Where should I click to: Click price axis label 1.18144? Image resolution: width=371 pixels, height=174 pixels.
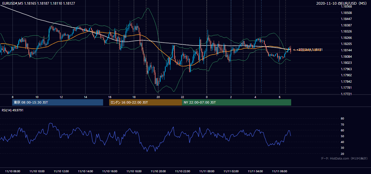click(x=346, y=50)
